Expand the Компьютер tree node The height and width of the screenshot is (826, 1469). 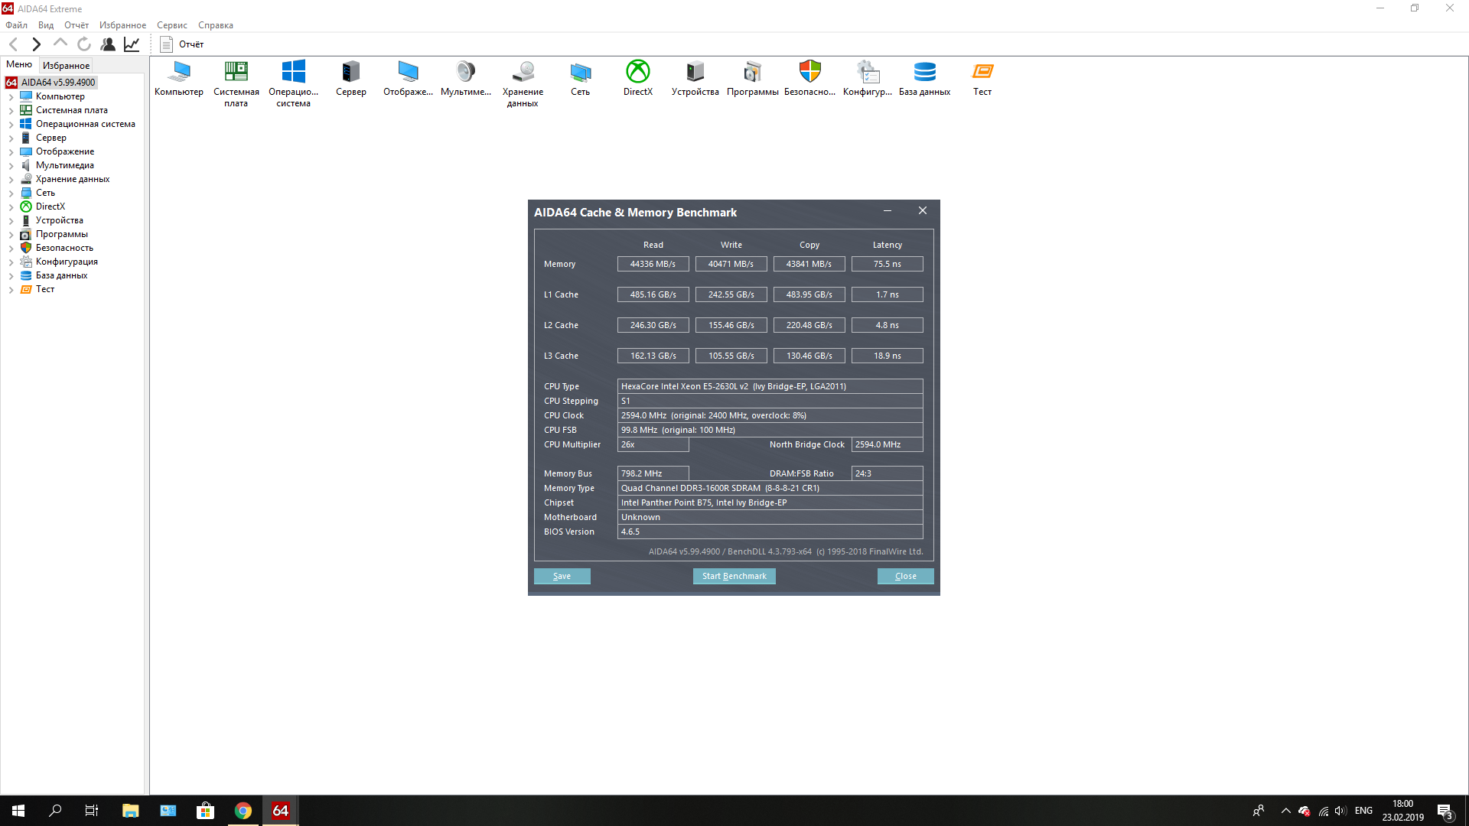[x=11, y=97]
